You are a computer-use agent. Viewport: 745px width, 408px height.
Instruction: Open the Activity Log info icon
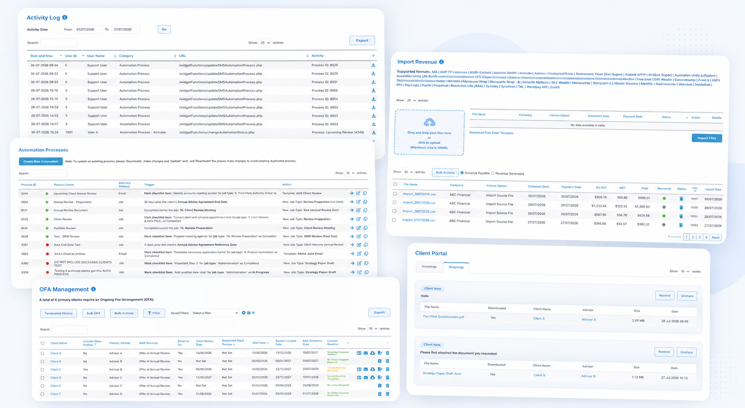[65, 18]
